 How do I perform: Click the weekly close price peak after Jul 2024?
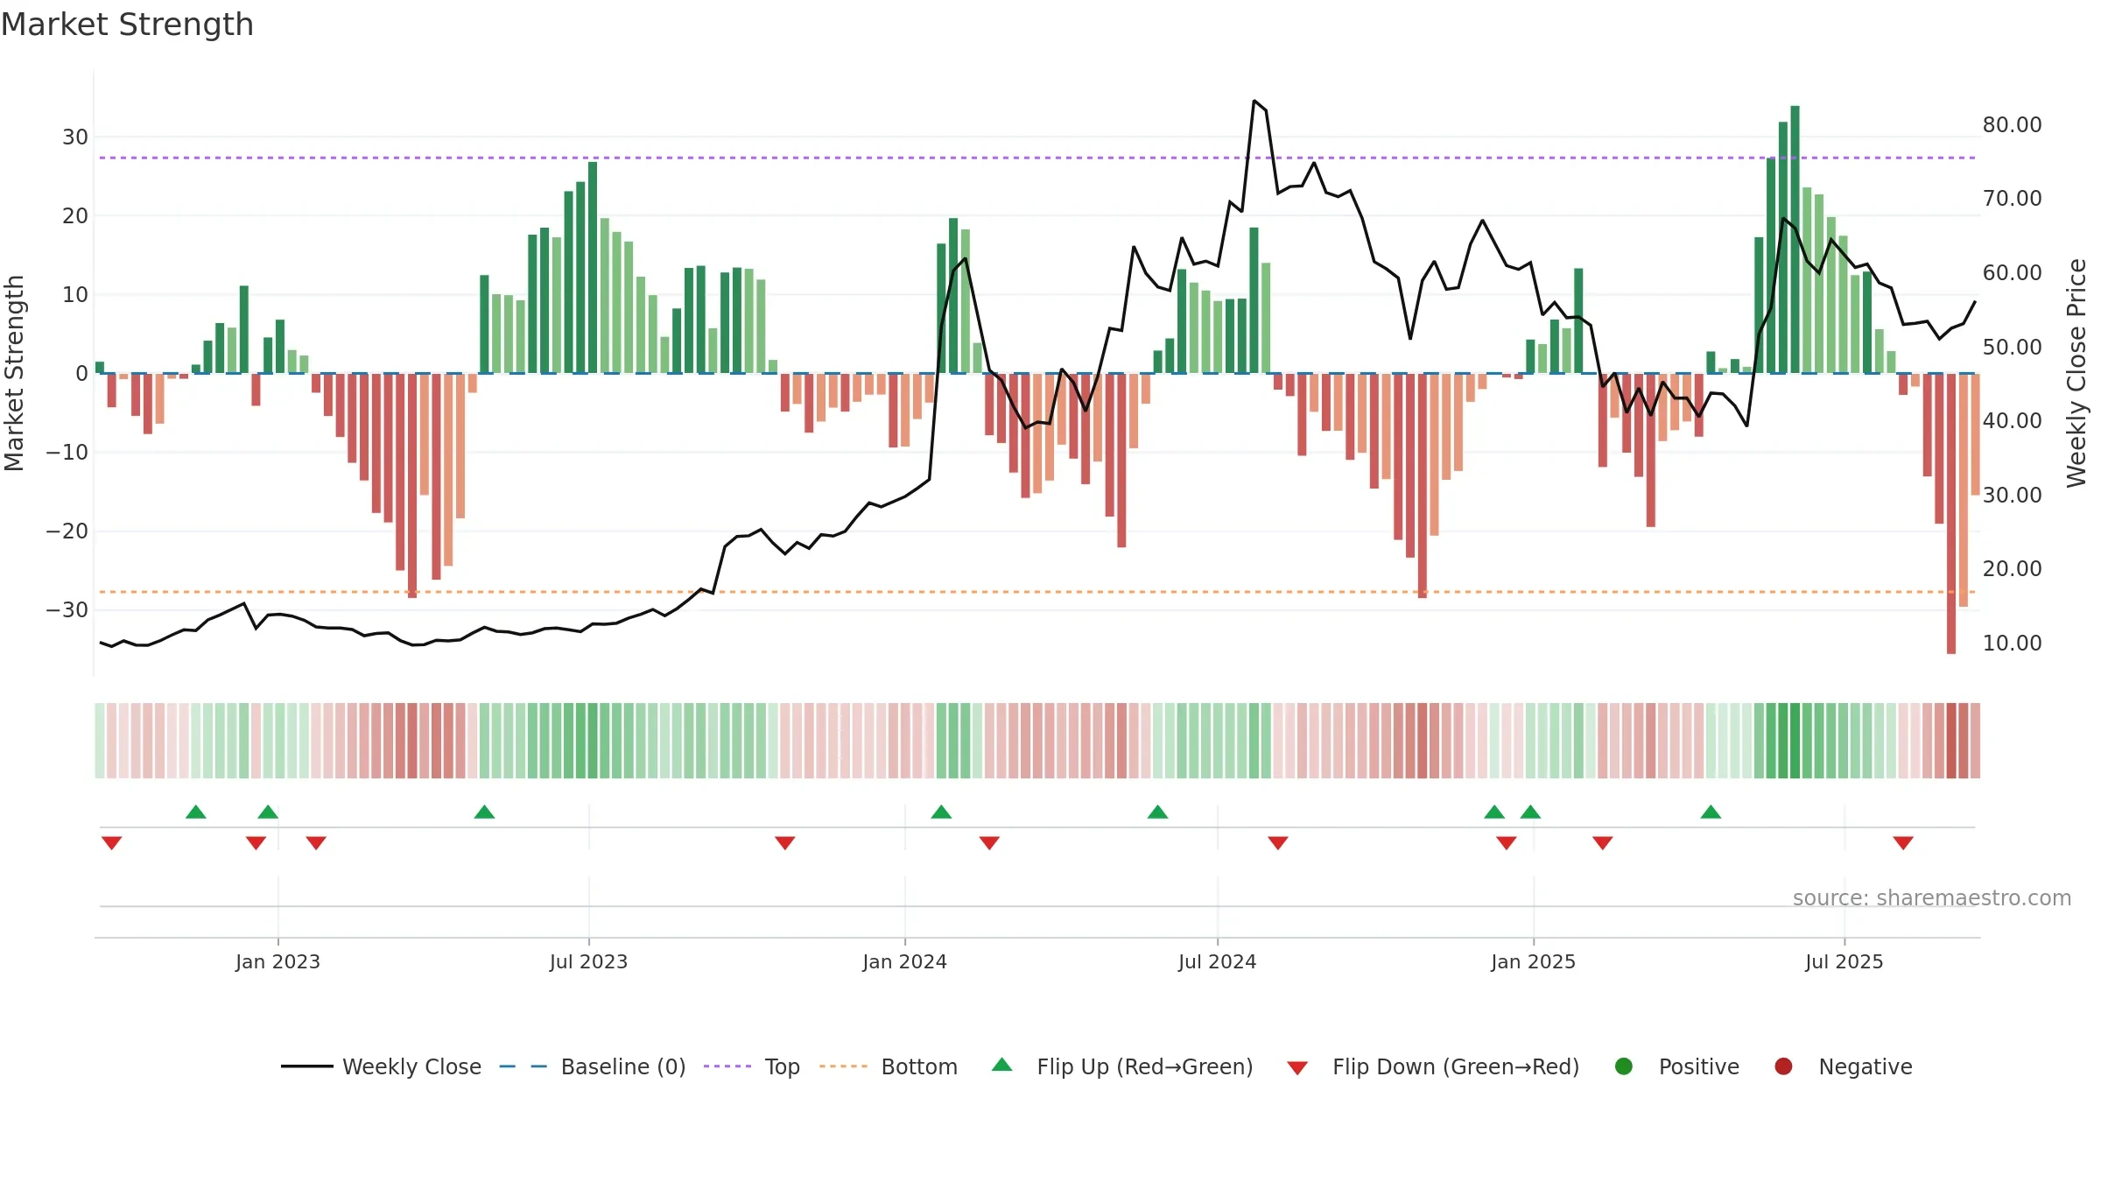click(x=1254, y=102)
